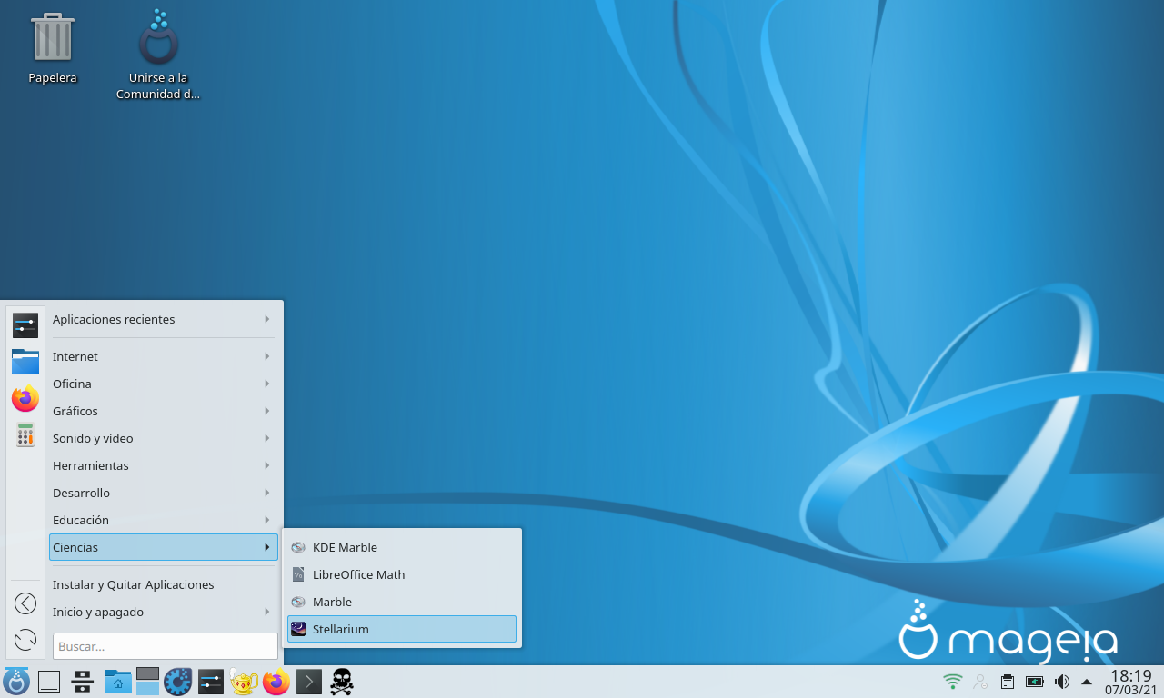The height and width of the screenshot is (698, 1164).
Task: Click Instalar y Quitar Aplicaciones
Action: (164, 584)
